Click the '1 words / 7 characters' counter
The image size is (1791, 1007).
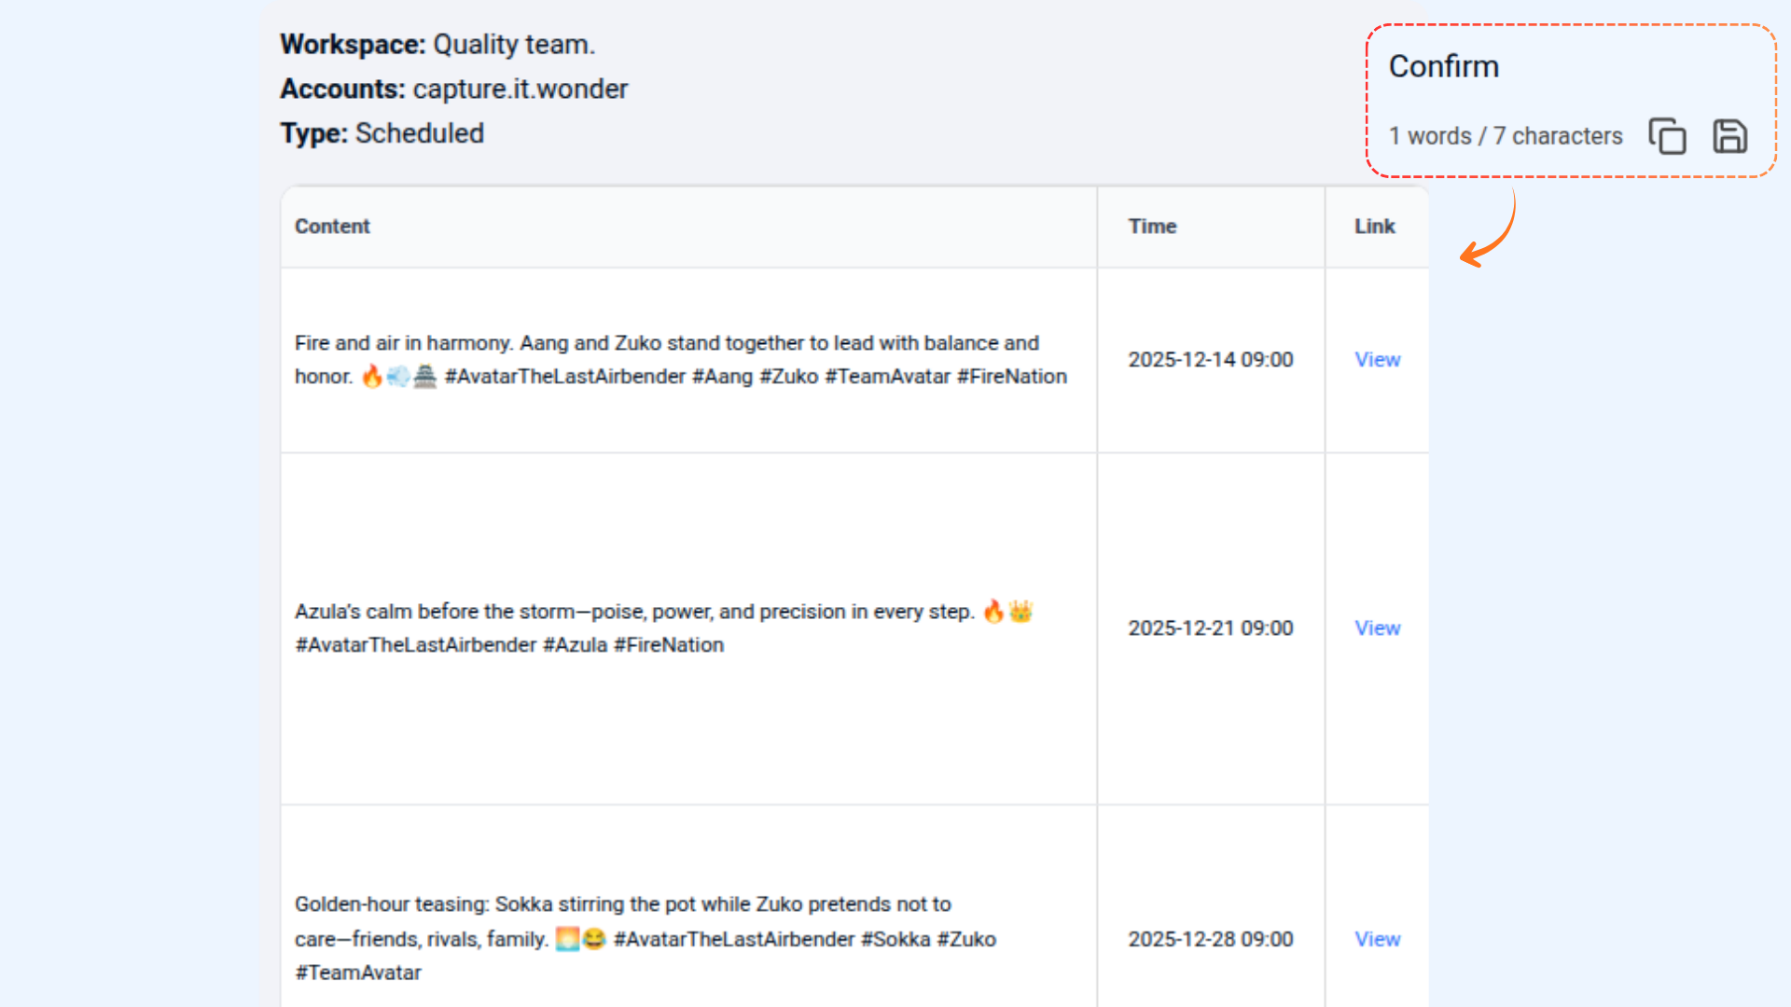tap(1505, 136)
